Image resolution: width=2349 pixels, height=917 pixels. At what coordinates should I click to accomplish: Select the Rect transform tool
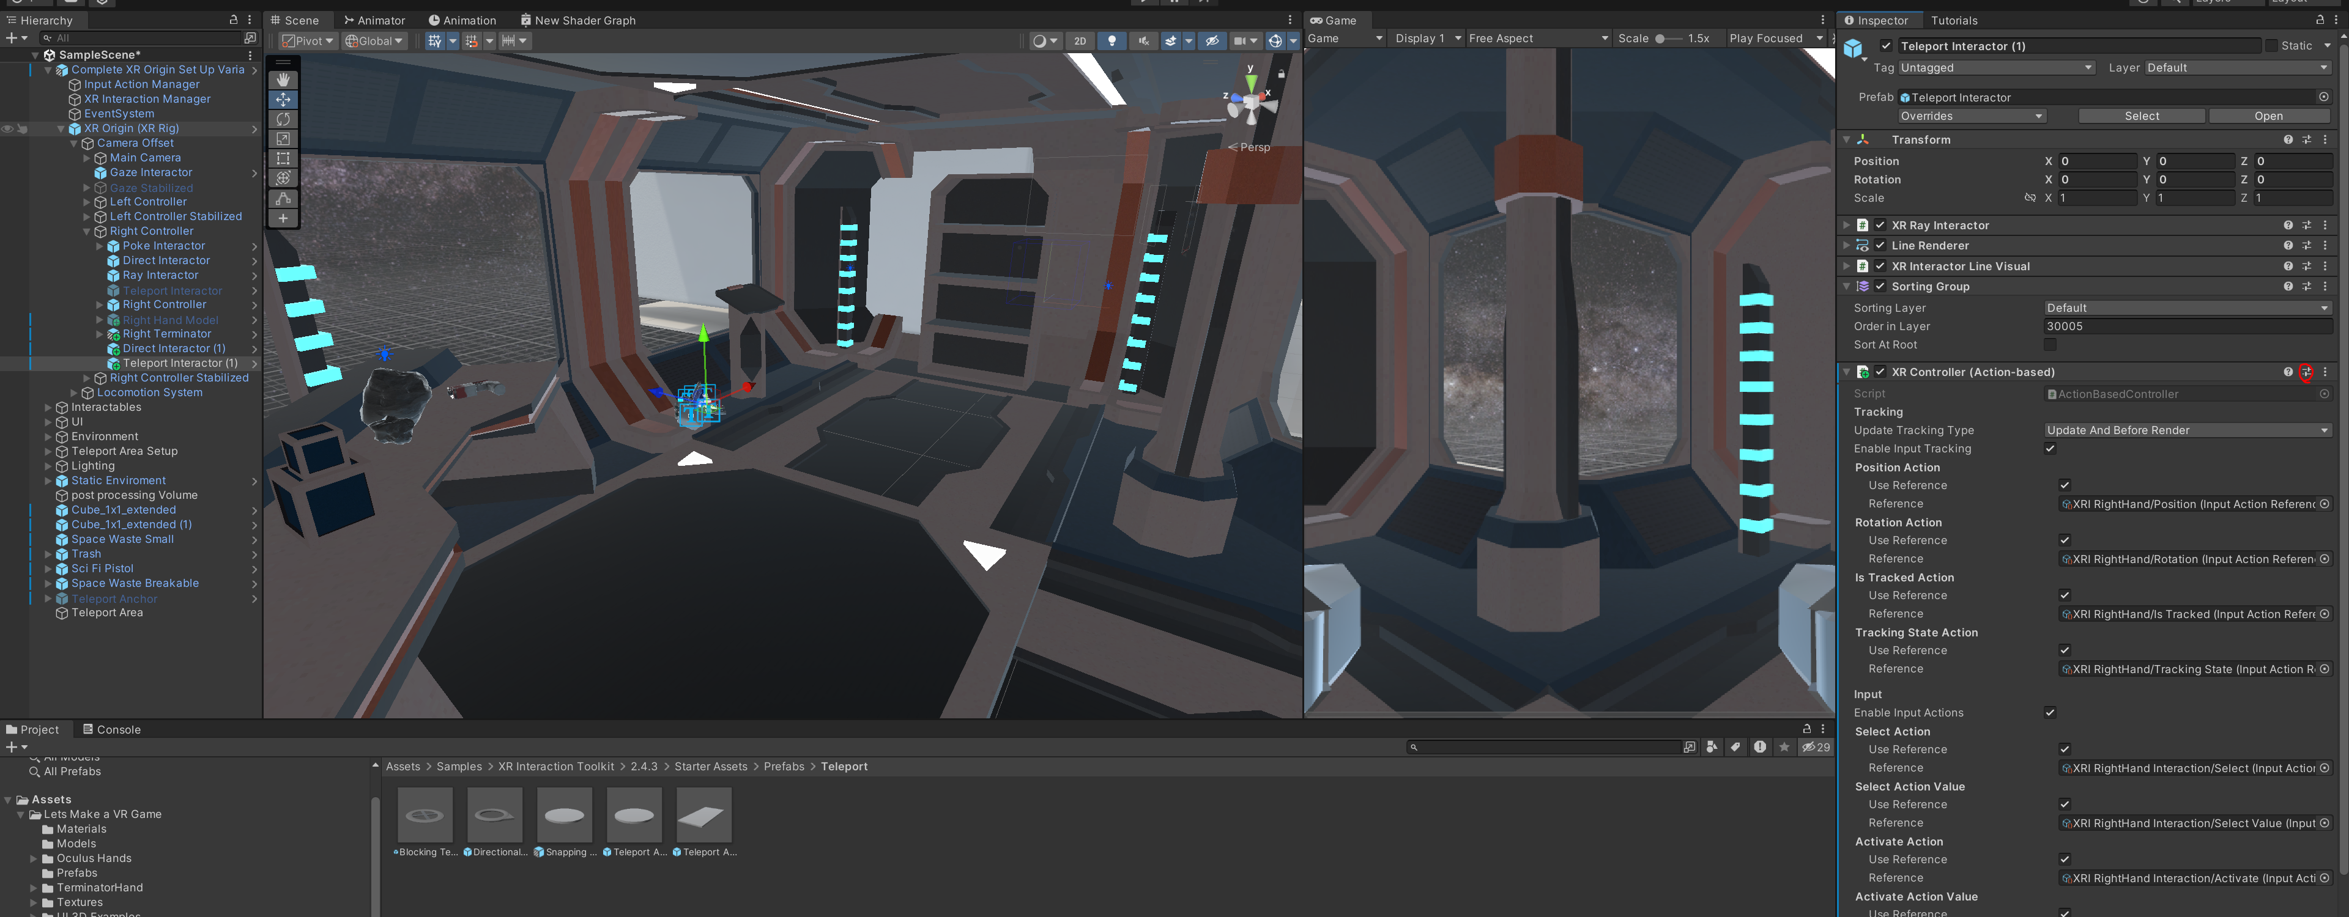click(x=283, y=158)
